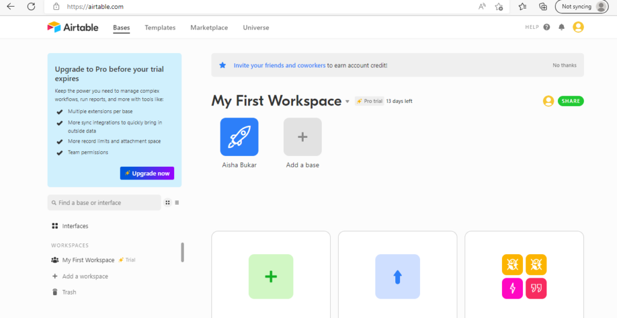Click the colored templates icon cluster card

(524, 276)
